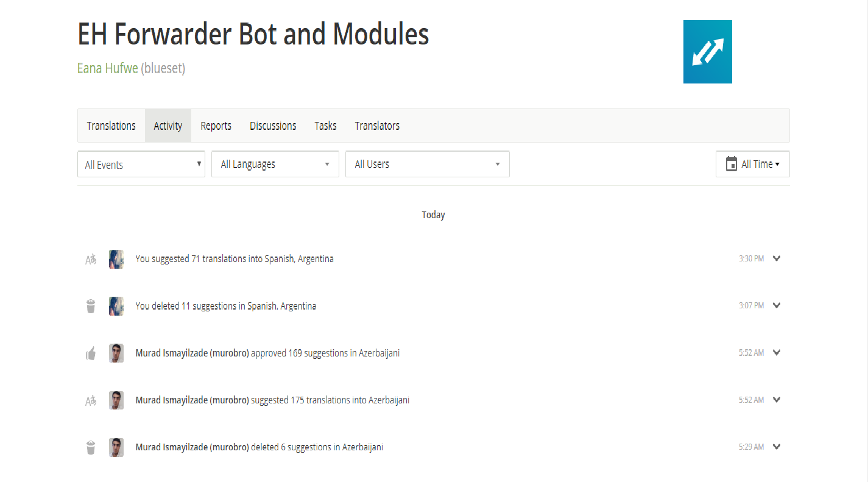Click Murad's avatar in deleted 6 suggestions row
Screen dimensions: 868x482
click(x=116, y=447)
